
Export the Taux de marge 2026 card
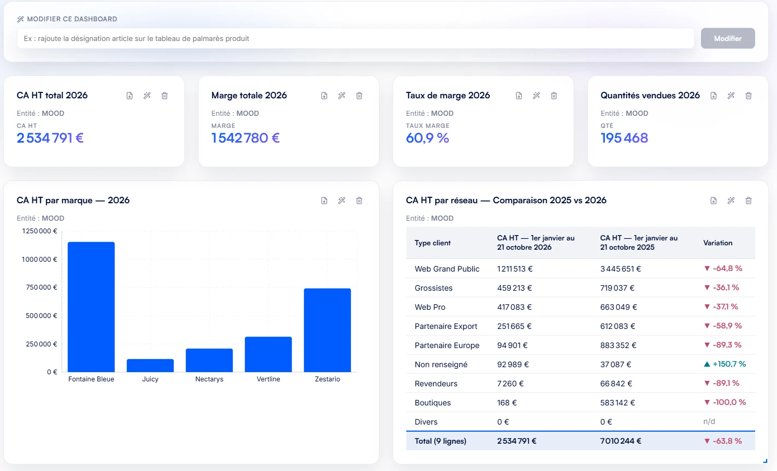519,96
